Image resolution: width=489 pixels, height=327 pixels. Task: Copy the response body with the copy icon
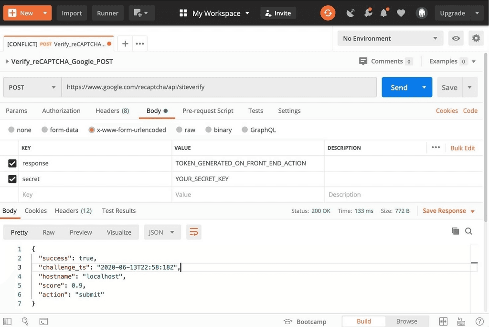[x=455, y=230]
